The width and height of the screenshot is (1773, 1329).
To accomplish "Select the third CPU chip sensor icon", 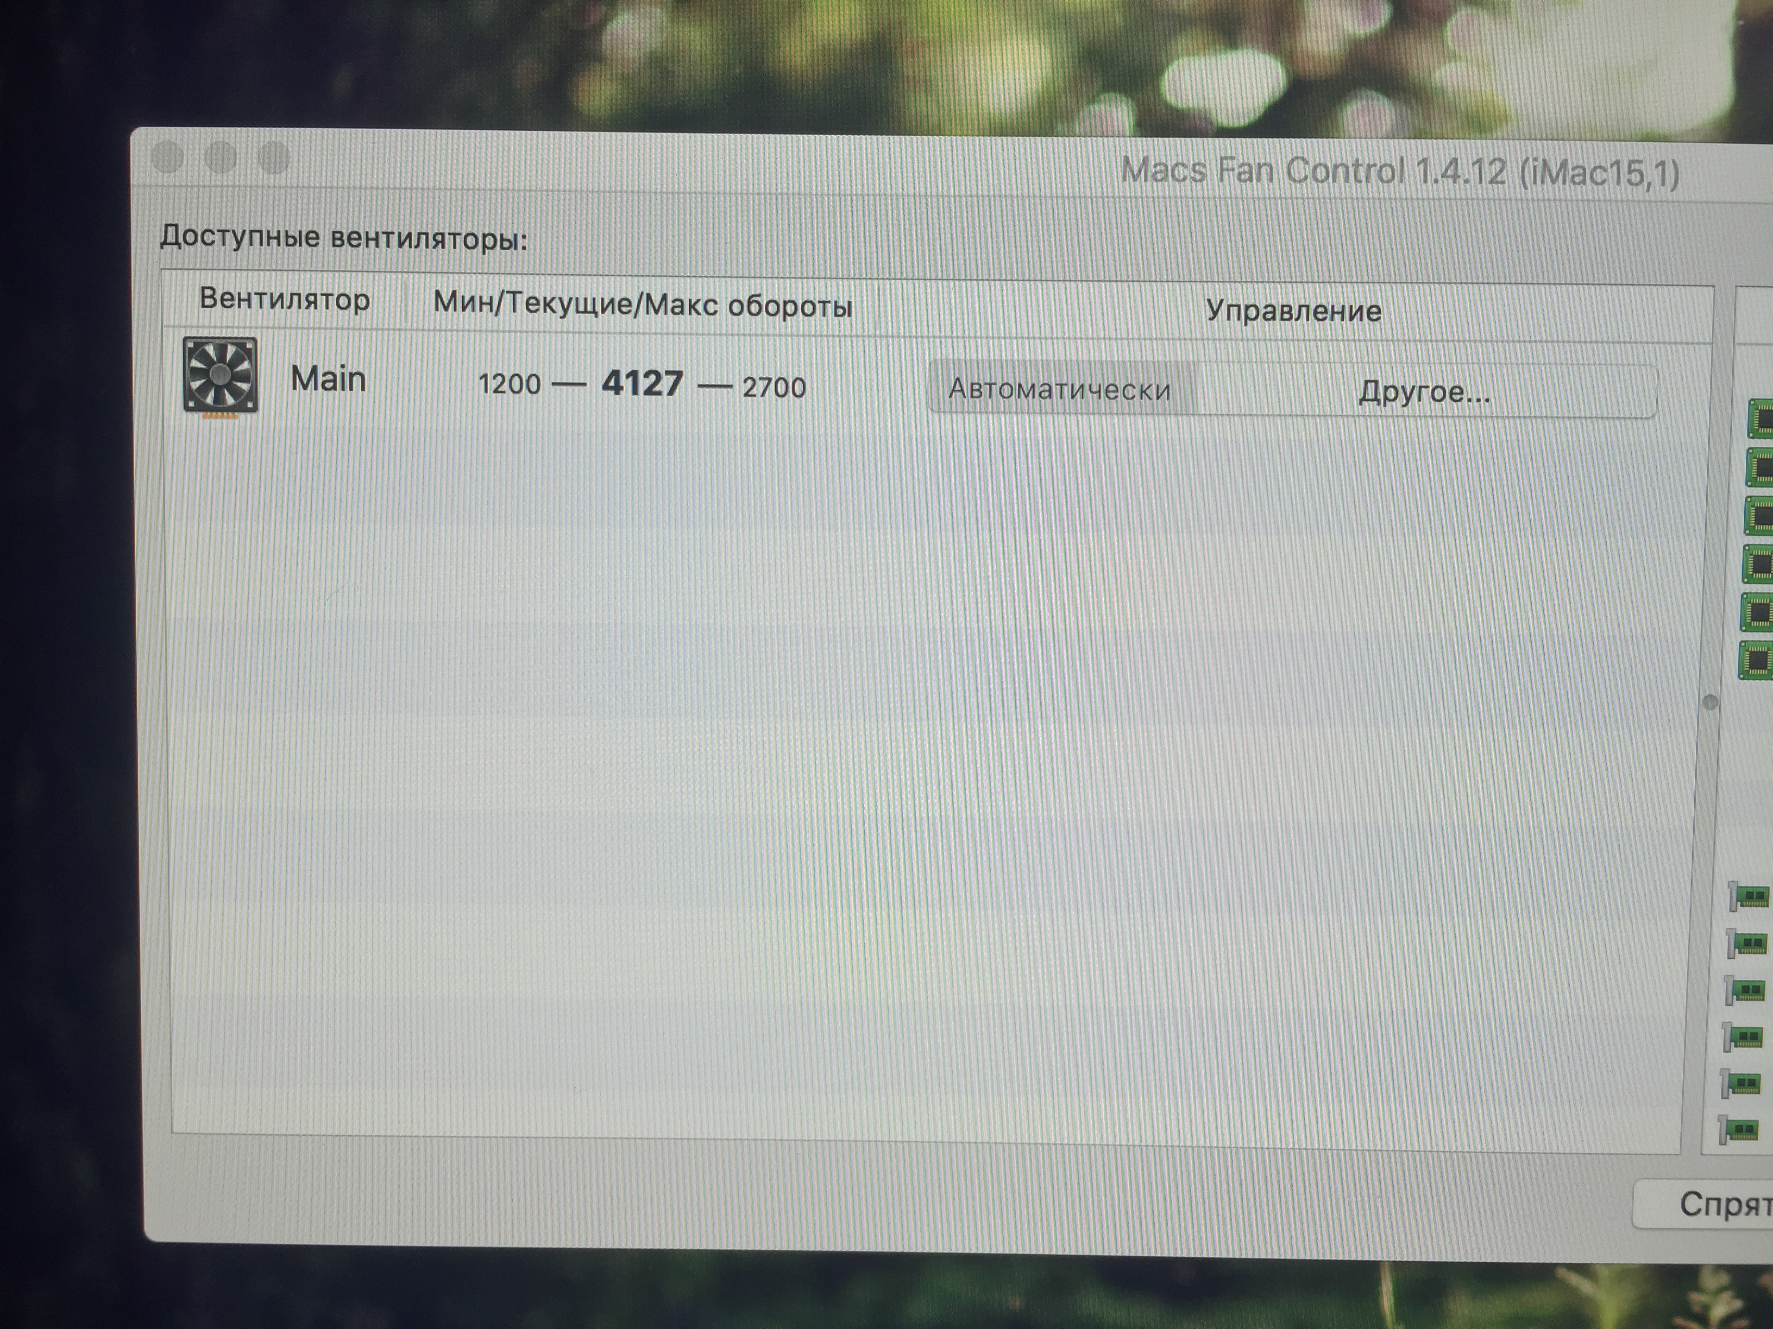I will tap(1759, 516).
